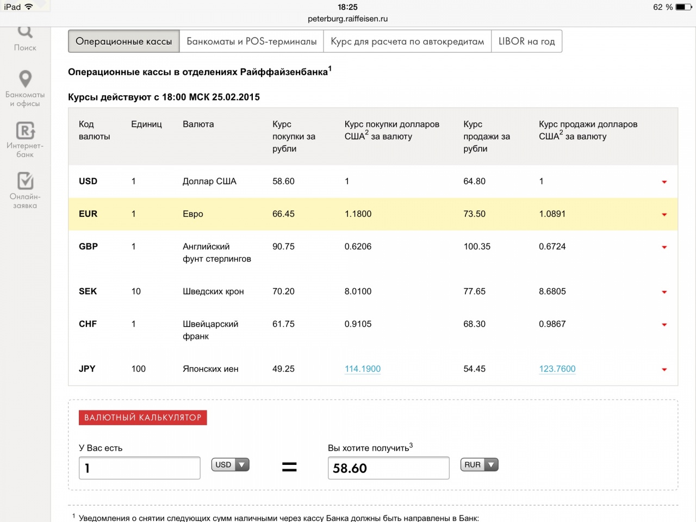Click GBP cross rate 0.6724

point(552,246)
